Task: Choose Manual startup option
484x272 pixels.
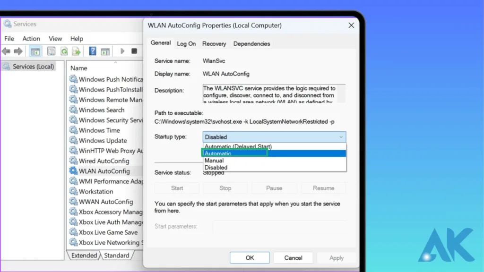Action: coord(275,161)
